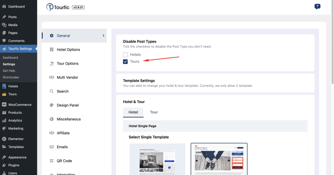This screenshot has height=175, width=334.
Task: Click the Hotels building icon in sidebar
Action: pyautogui.click(x=4, y=86)
